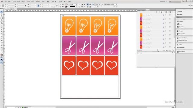Toggle constrain proportions chain icon
Viewport: 193px width, 108px height.
[x=25, y=6]
